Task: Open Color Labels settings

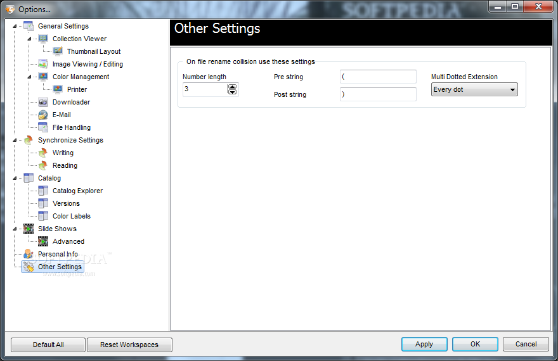Action: coord(72,216)
